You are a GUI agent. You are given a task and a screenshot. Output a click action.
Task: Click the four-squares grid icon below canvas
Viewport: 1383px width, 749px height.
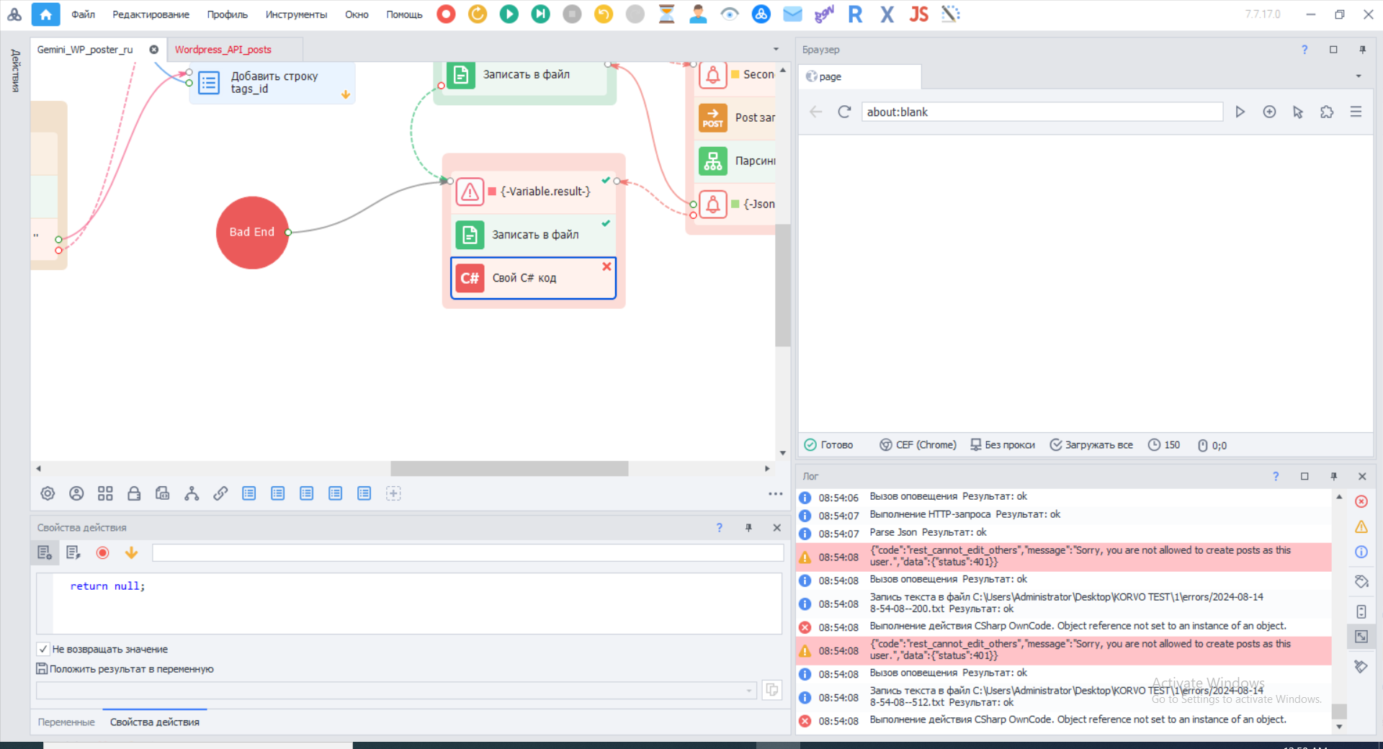click(105, 493)
